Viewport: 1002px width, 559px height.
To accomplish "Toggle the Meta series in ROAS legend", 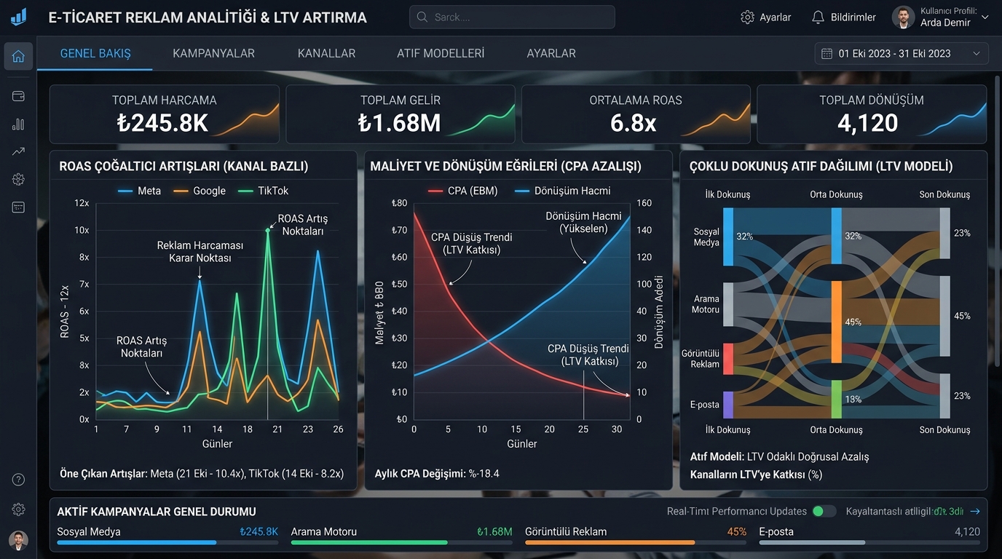I will 139,191.
